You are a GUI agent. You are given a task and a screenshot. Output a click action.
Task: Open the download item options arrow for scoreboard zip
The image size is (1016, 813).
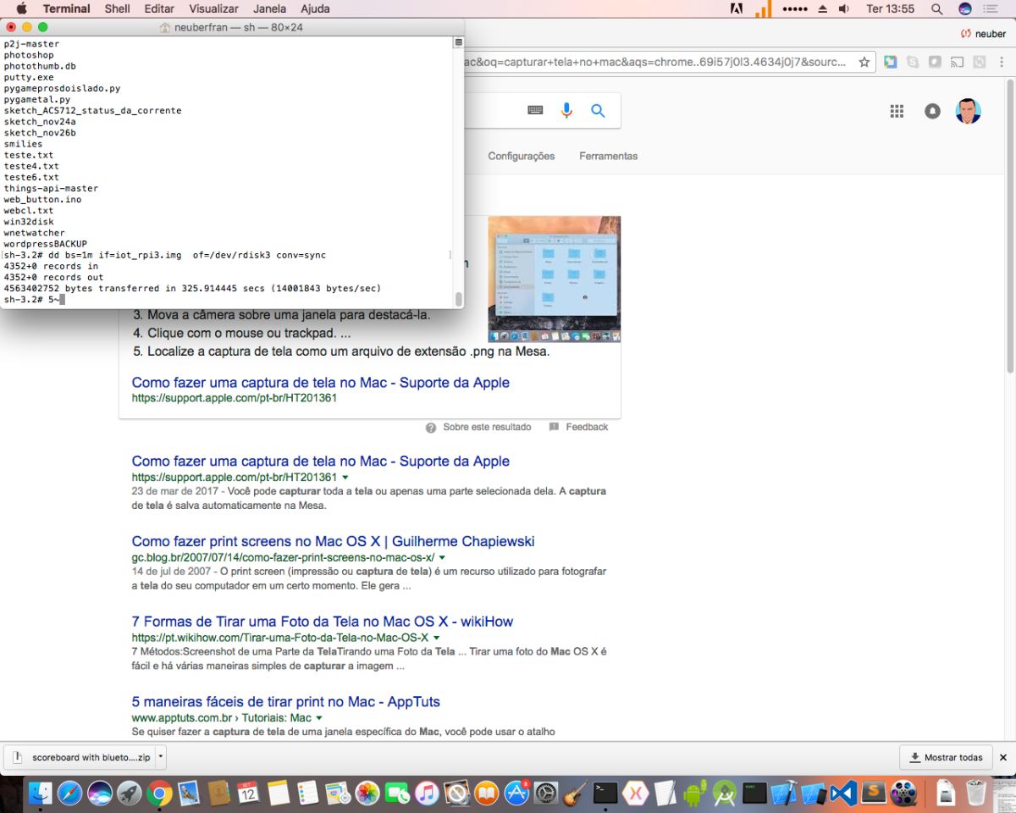click(161, 757)
